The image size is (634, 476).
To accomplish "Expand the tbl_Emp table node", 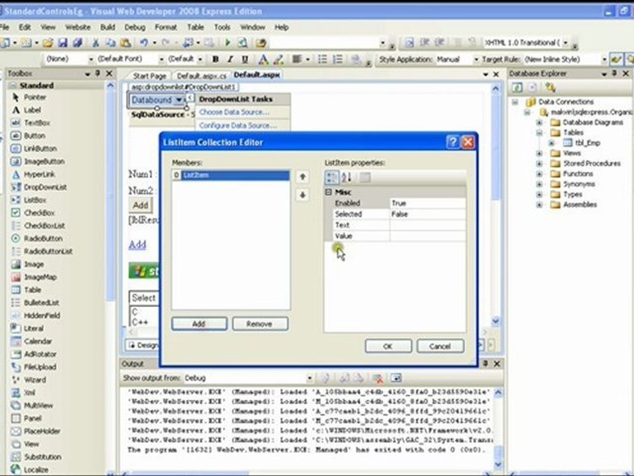I will (x=551, y=143).
